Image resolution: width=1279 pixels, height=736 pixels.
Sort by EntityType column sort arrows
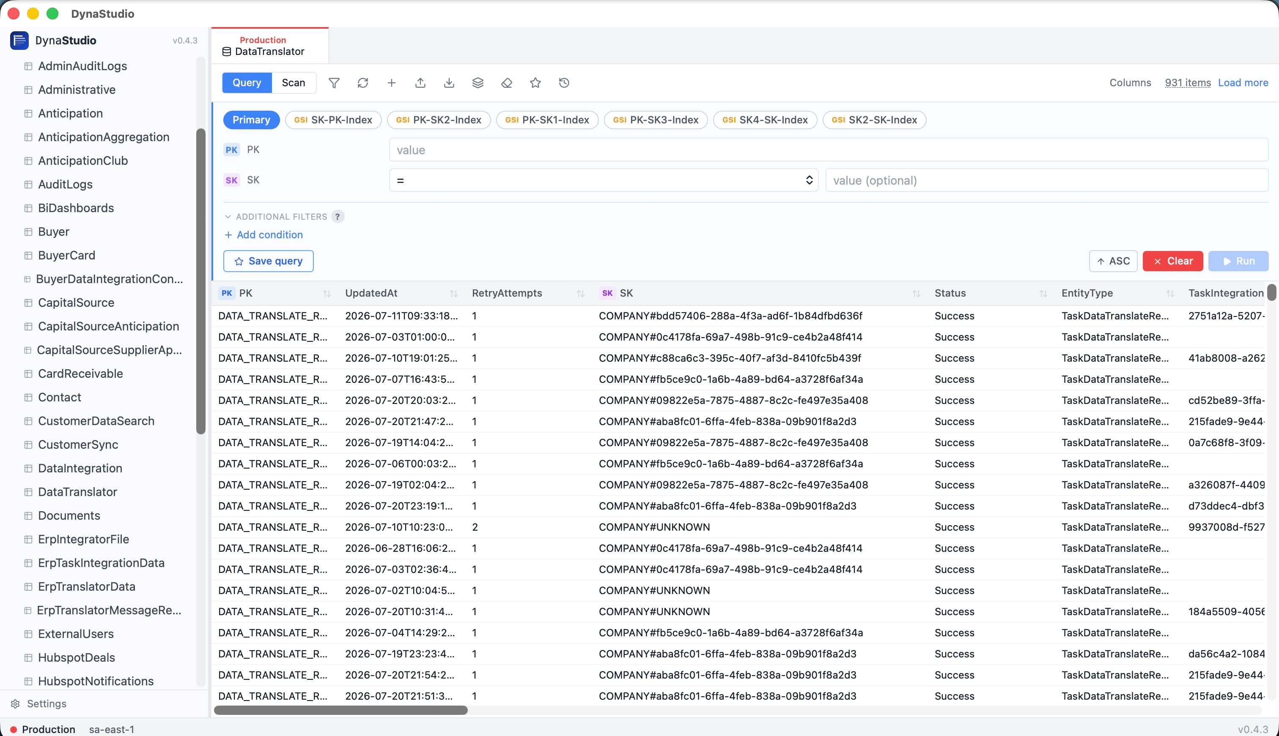point(1170,293)
